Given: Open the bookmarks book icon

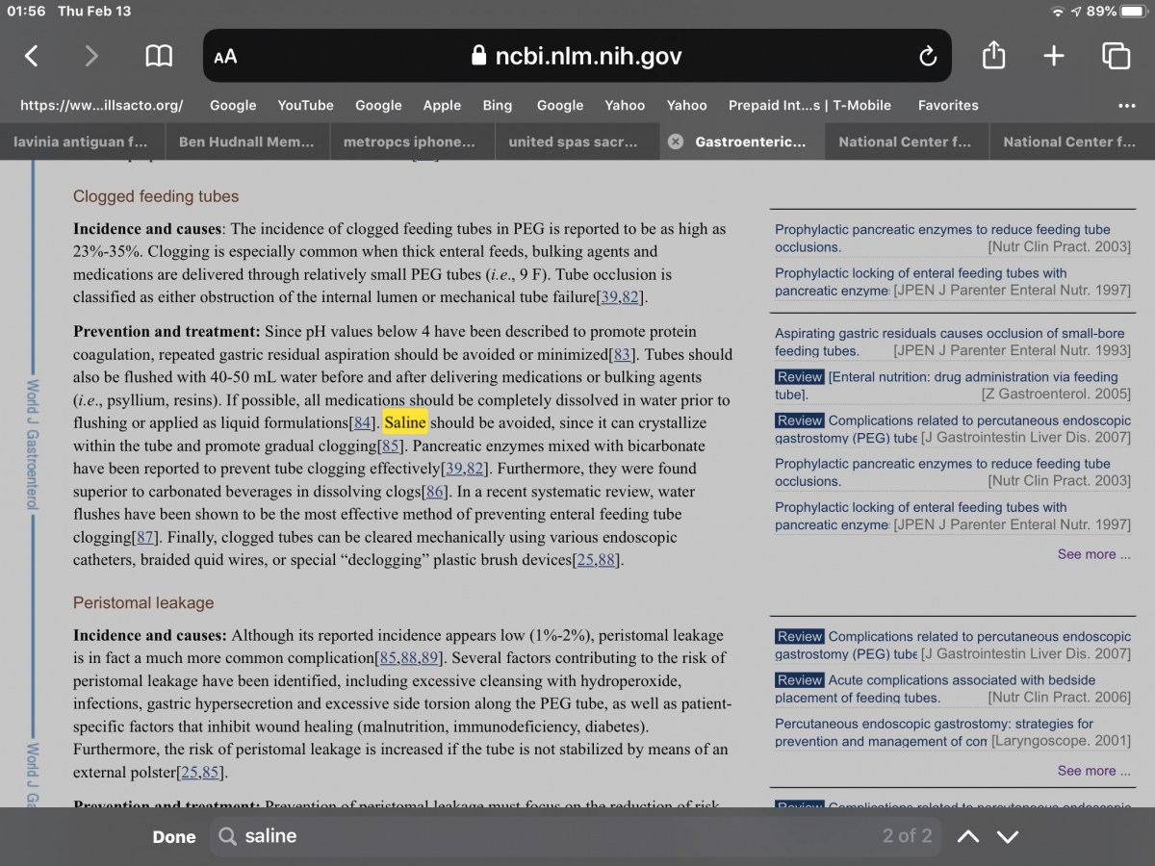Looking at the screenshot, I should point(159,56).
